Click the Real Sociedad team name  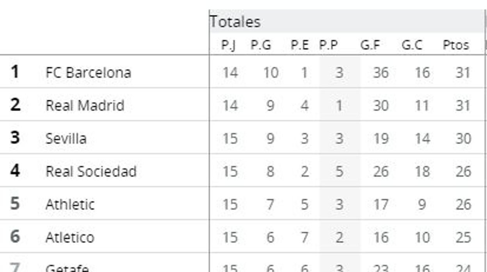coord(91,171)
